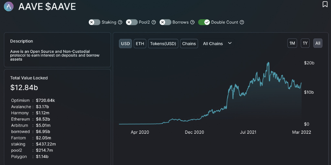Turn on the Borrows toggle

click(x=165, y=22)
